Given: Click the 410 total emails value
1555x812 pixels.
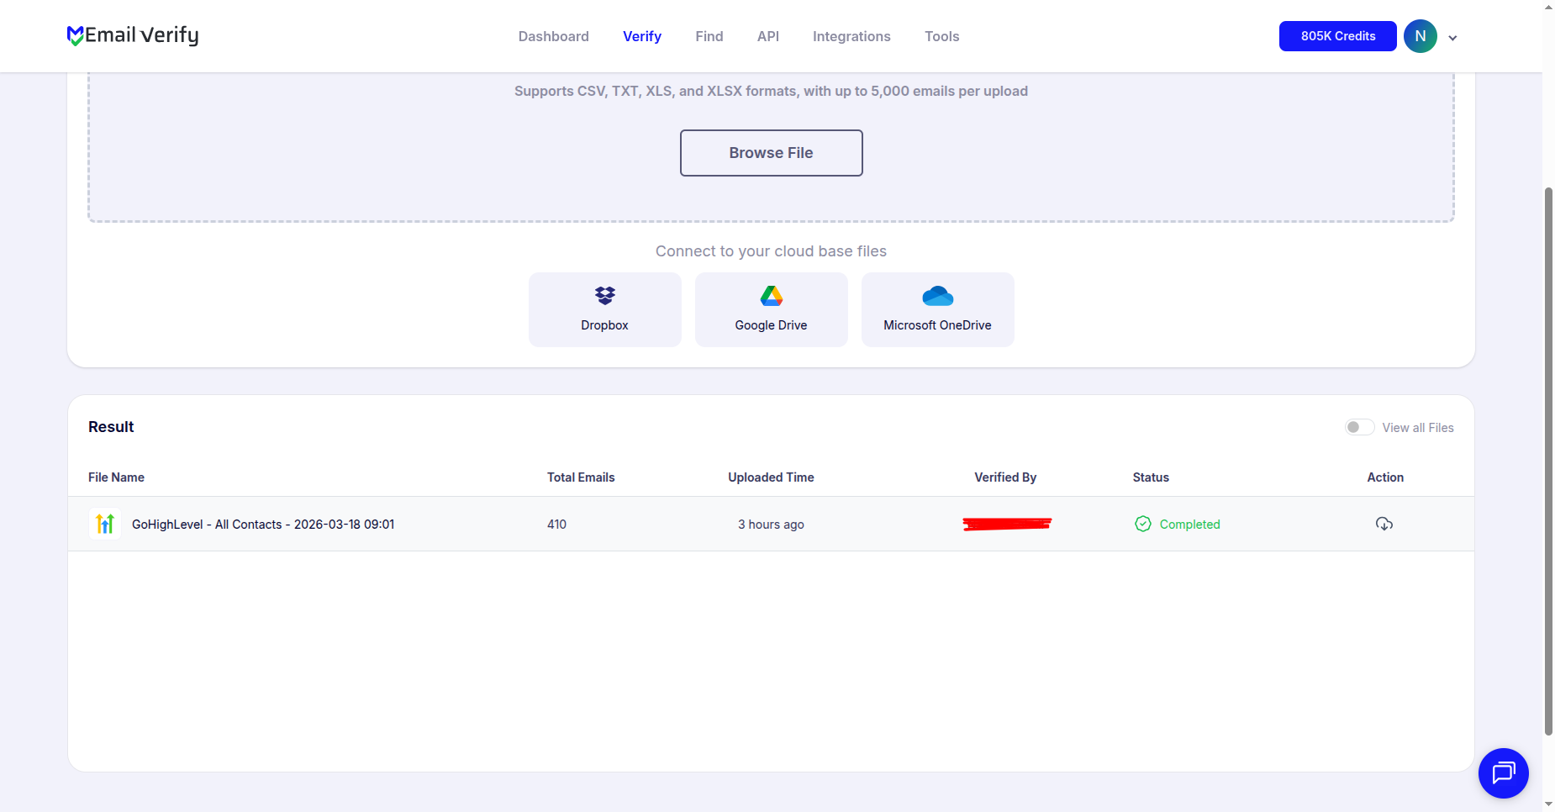Looking at the screenshot, I should point(556,524).
